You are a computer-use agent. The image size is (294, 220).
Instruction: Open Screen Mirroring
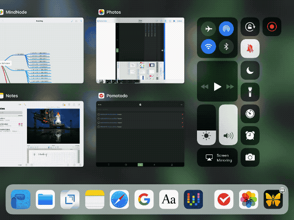point(217,157)
